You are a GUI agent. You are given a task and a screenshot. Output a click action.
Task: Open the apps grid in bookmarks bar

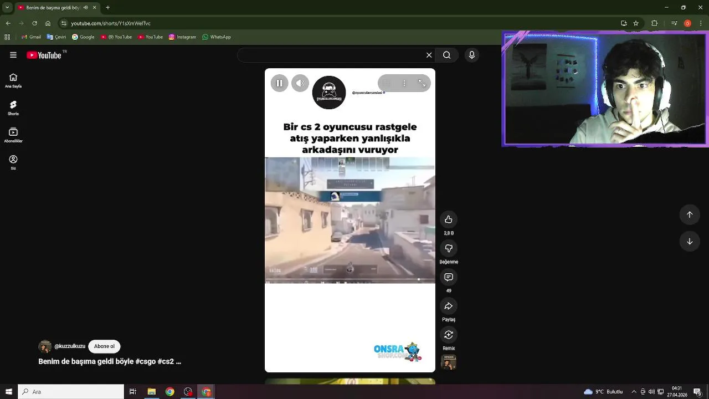coord(7,37)
